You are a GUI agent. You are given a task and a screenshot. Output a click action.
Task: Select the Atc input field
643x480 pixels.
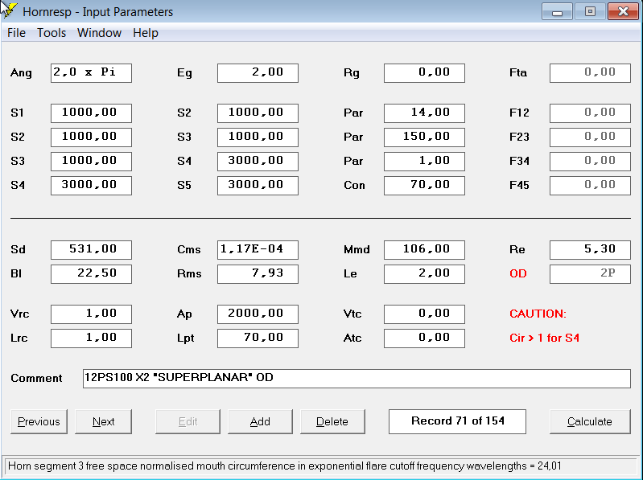[424, 338]
